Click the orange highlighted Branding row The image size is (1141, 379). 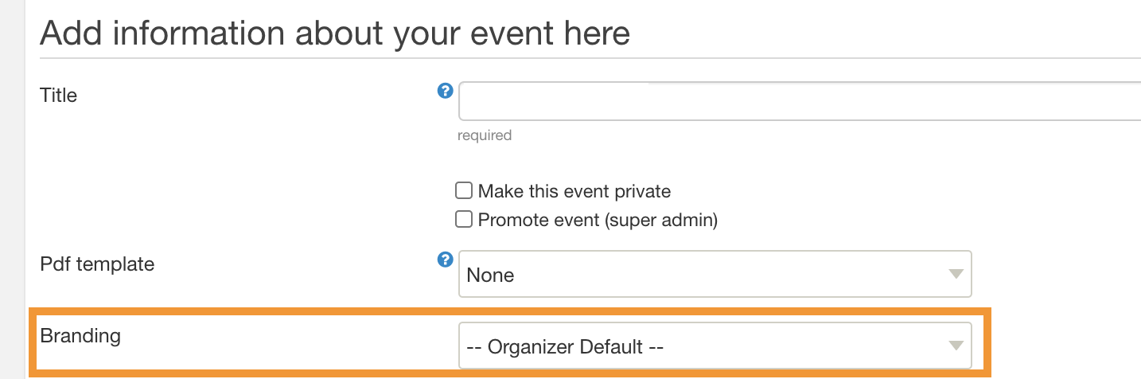510,342
